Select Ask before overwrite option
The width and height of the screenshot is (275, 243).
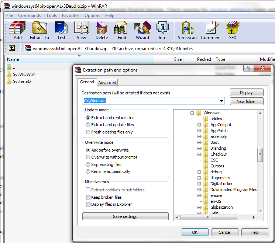[x=88, y=150]
